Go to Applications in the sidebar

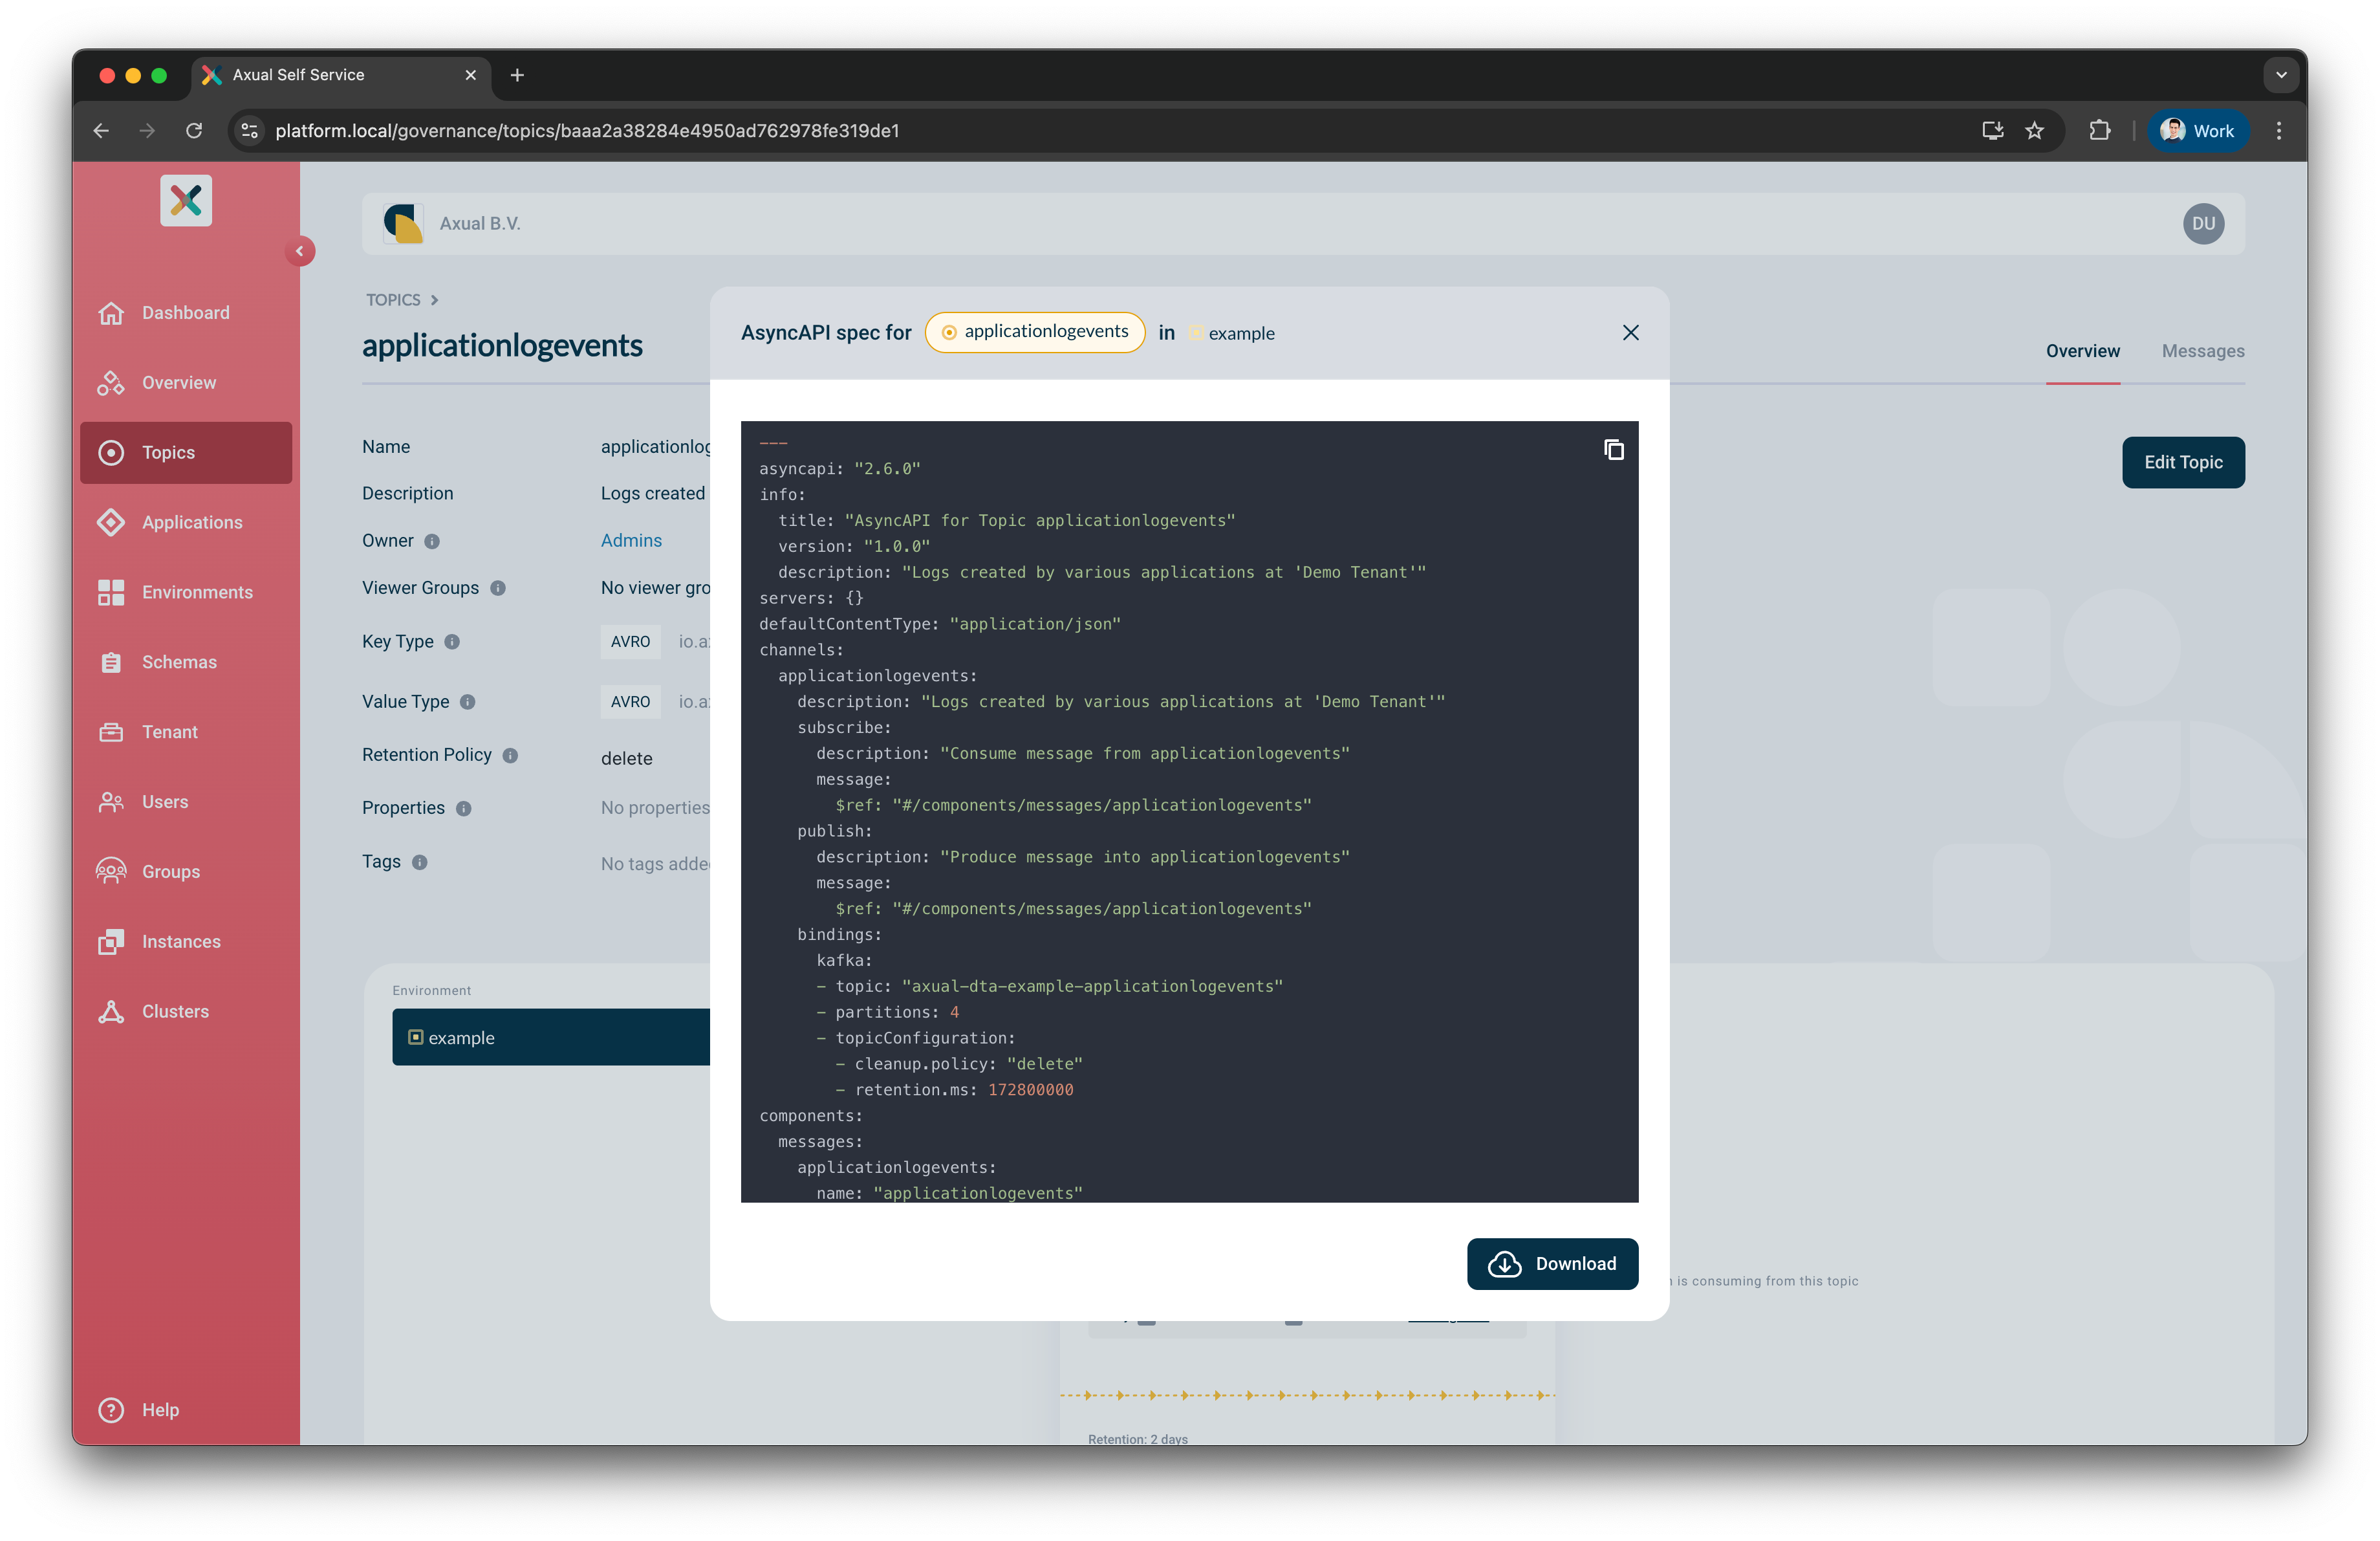191,522
